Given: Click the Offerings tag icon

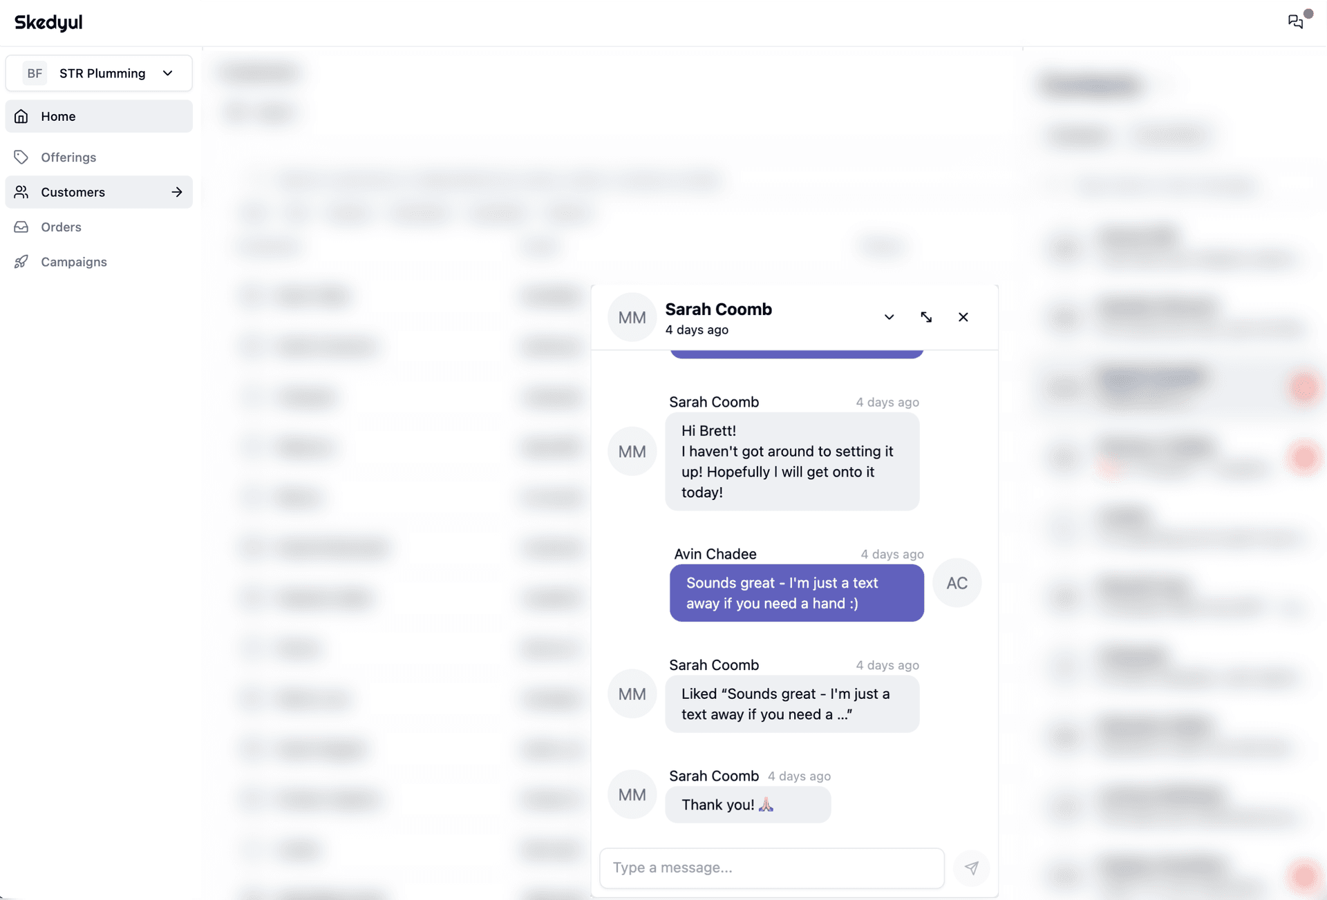Looking at the screenshot, I should point(21,157).
